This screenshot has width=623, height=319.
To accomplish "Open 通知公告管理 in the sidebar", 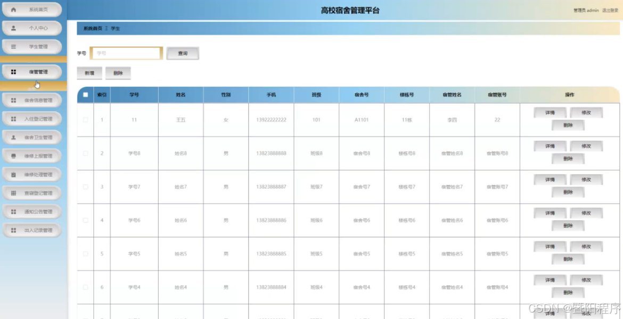I will [32, 212].
